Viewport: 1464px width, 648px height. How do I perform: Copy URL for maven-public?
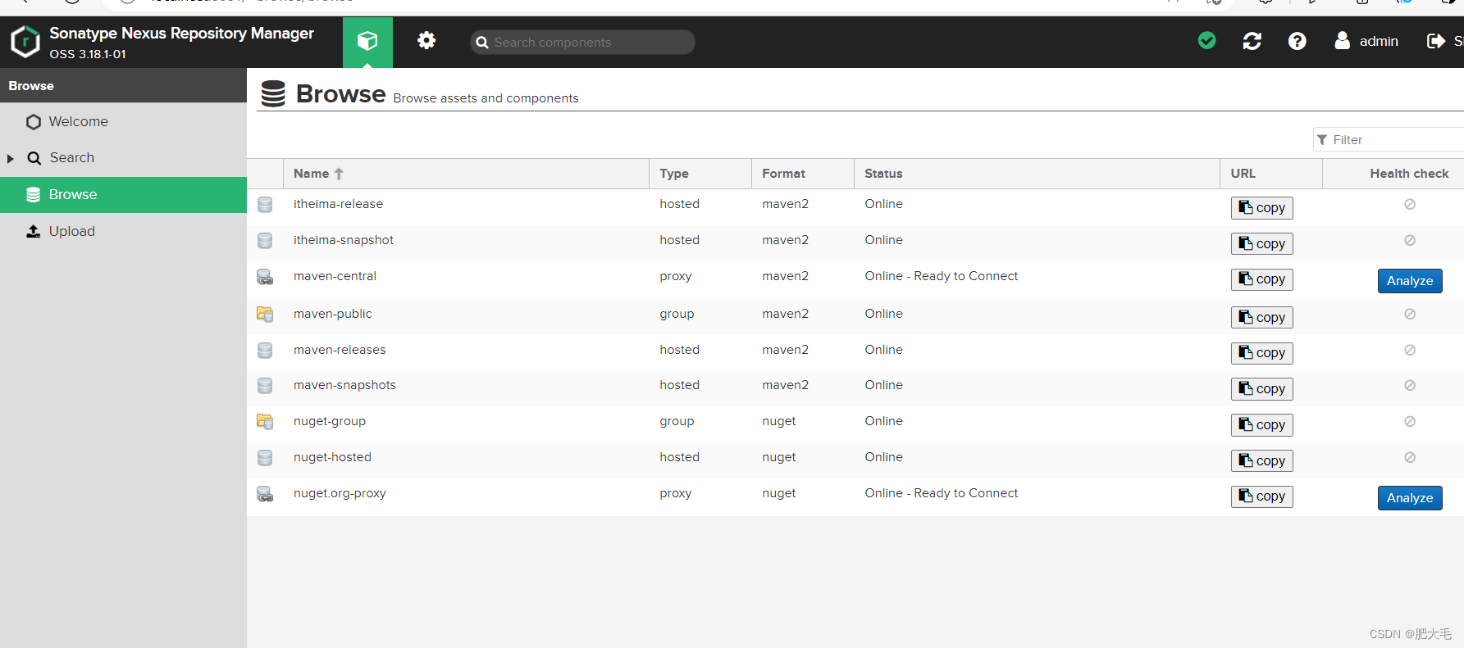coord(1261,318)
